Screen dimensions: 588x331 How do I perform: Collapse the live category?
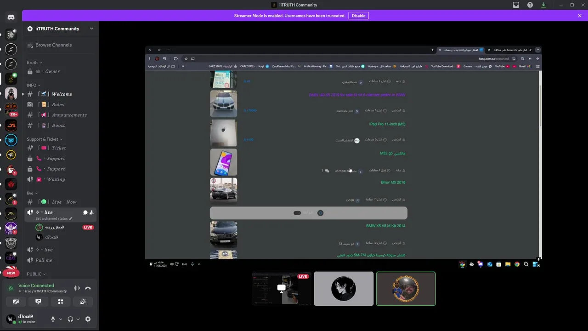tap(32, 193)
